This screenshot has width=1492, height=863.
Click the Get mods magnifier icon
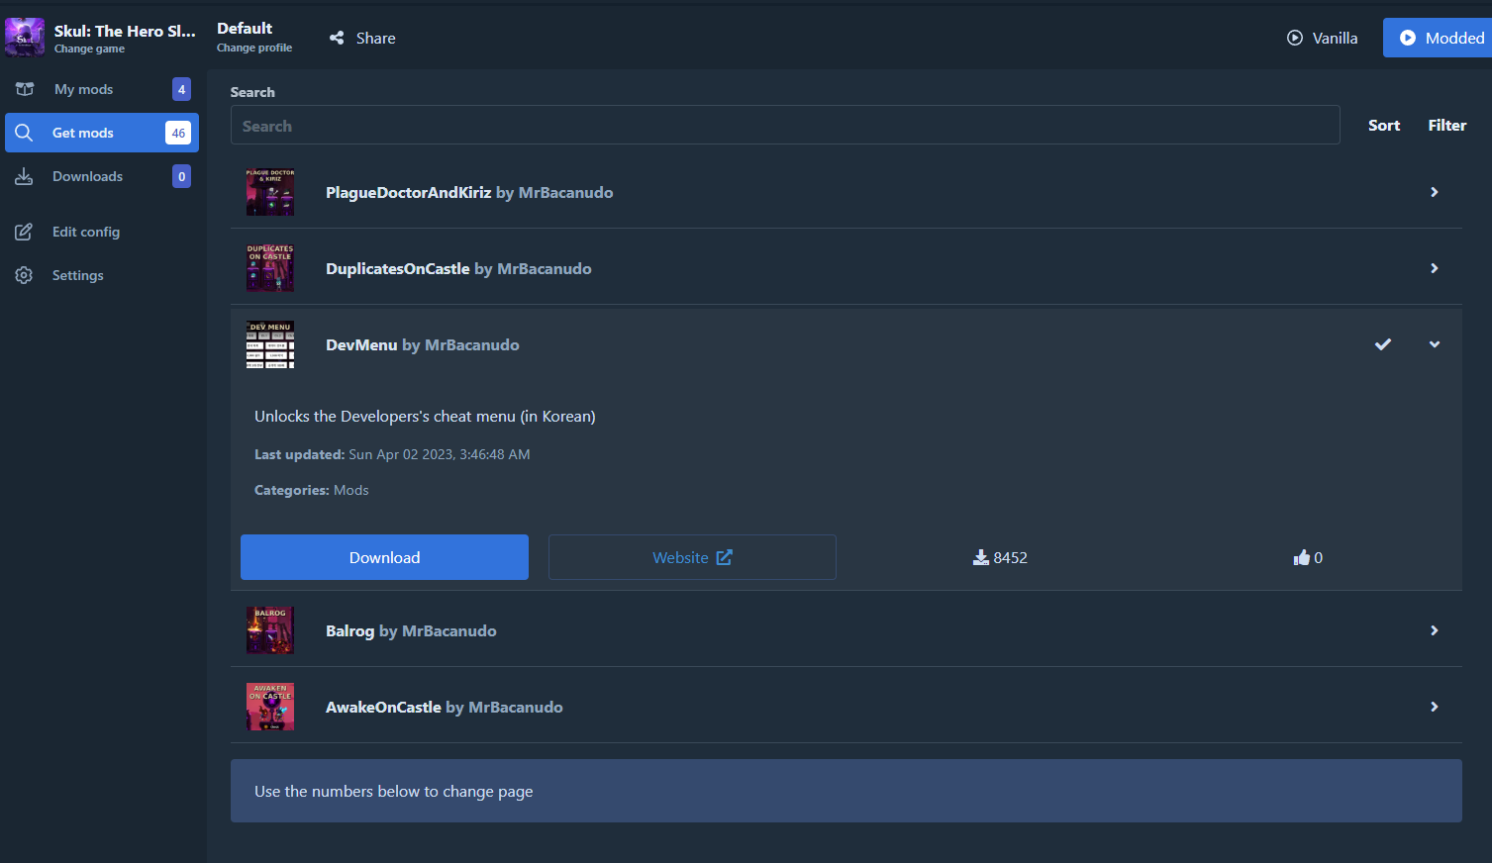[x=25, y=133]
